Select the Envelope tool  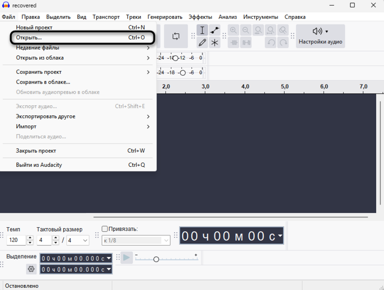(214, 30)
